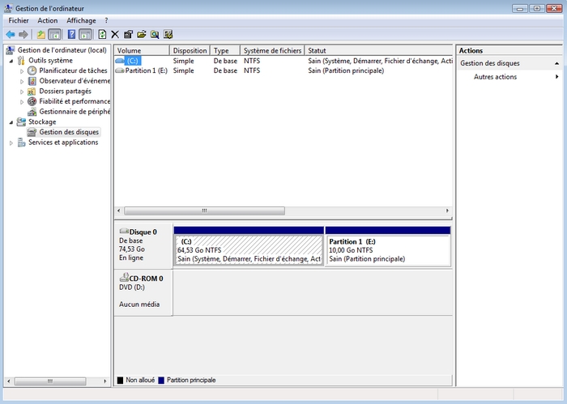Viewport: 567px width, 404px height.
Task: Open Properties from the toolbar icon
Action: pyautogui.click(x=128, y=34)
